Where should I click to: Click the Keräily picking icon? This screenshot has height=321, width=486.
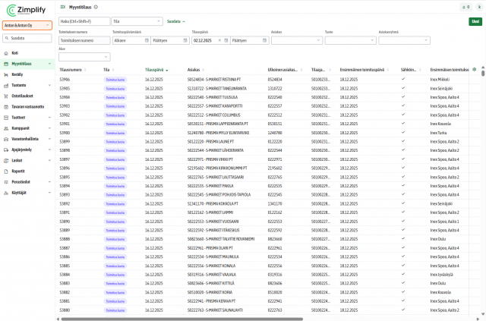tap(5, 74)
